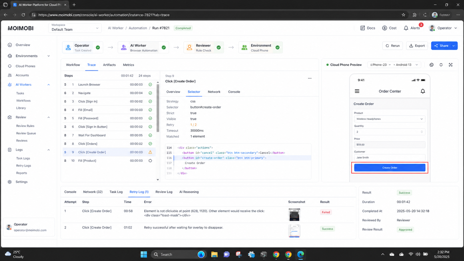This screenshot has height=261, width=464.
Task: Open the Console tab in step details
Action: [x=234, y=92]
